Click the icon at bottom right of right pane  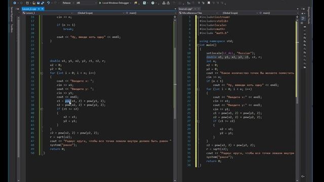pyautogui.click(x=303, y=176)
